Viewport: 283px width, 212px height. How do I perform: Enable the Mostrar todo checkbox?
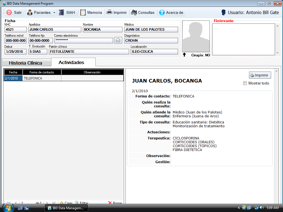pyautogui.click(x=245, y=83)
